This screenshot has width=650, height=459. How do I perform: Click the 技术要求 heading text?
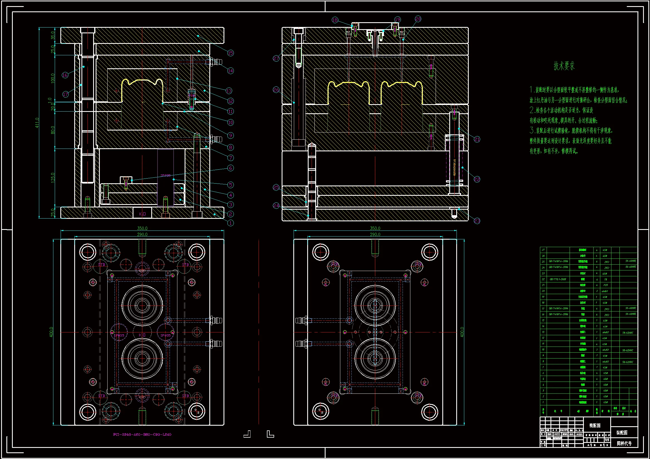click(564, 66)
